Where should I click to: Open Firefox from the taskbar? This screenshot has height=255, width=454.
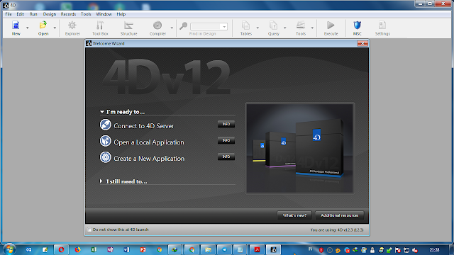point(77,249)
